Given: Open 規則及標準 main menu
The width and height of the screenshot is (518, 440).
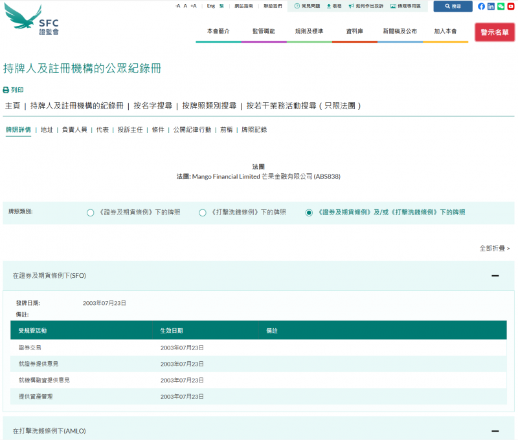Looking at the screenshot, I should [310, 31].
